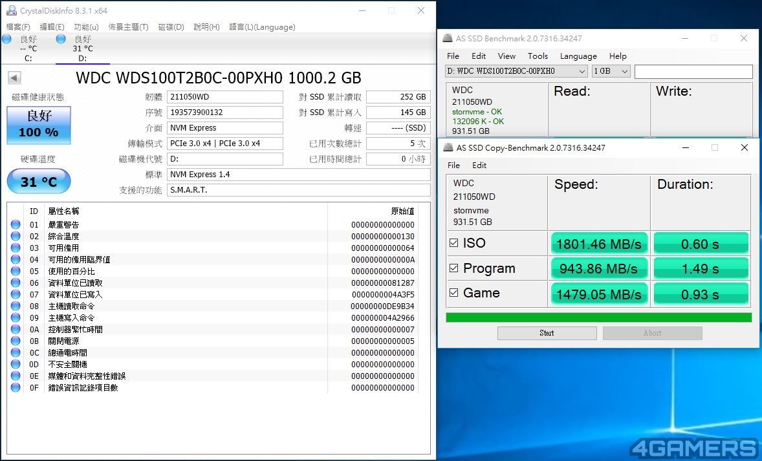Click the 傳輸模式 field showing PCIe 3.0 x4
Image resolution: width=762 pixels, height=461 pixels.
pos(225,144)
